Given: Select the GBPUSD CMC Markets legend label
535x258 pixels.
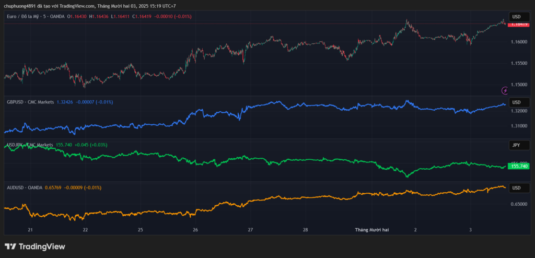Looking at the screenshot, I should 30,102.
